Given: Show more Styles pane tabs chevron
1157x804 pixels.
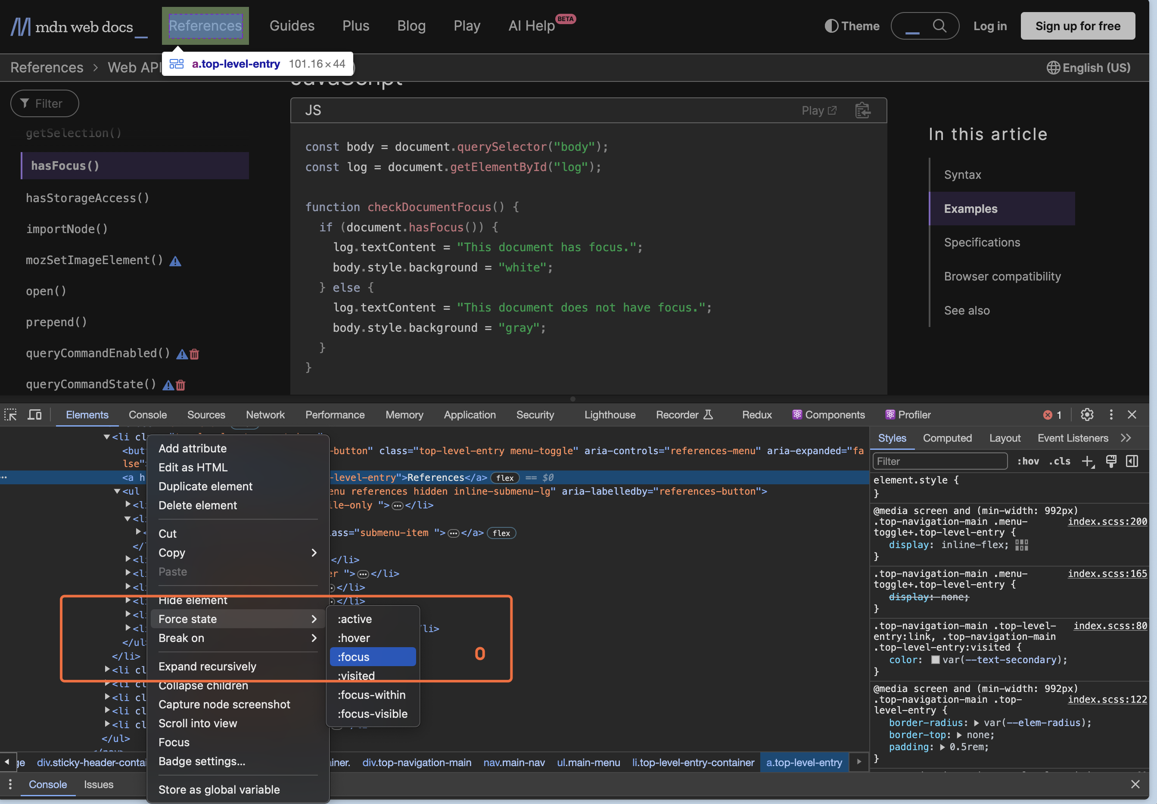Looking at the screenshot, I should pyautogui.click(x=1126, y=438).
